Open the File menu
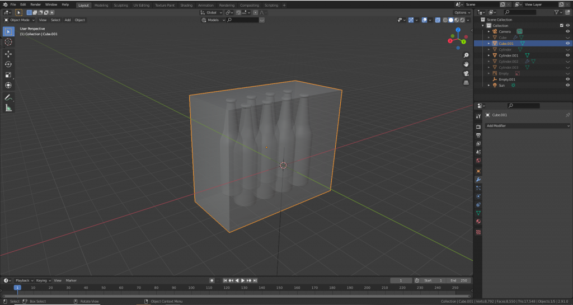This screenshot has height=305, width=573. [x=13, y=4]
